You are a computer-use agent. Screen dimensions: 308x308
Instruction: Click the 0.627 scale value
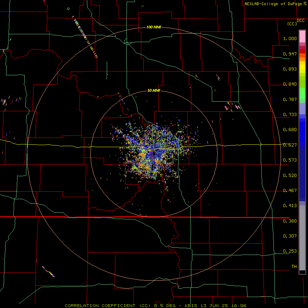click(290, 145)
